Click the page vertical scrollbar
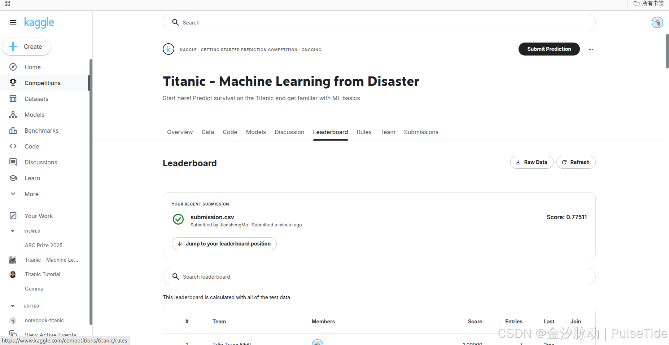The image size is (669, 345). pyautogui.click(x=667, y=51)
